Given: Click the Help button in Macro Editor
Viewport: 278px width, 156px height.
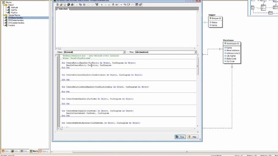Looking at the screenshot, I should point(193,137).
